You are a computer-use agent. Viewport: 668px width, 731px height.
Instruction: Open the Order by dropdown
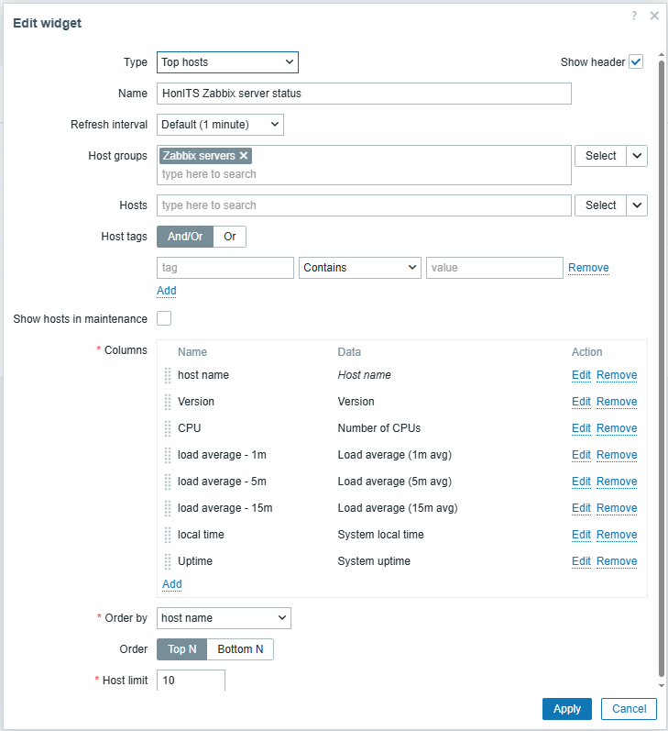click(224, 618)
